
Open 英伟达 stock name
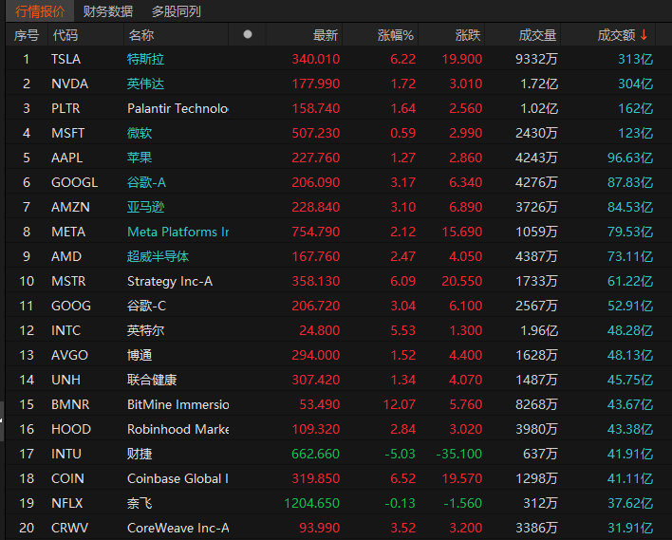pyautogui.click(x=145, y=84)
